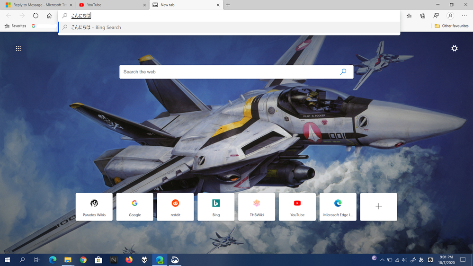Screen dimensions: 473x266
Task: Go to the Home page
Action: coord(49,16)
